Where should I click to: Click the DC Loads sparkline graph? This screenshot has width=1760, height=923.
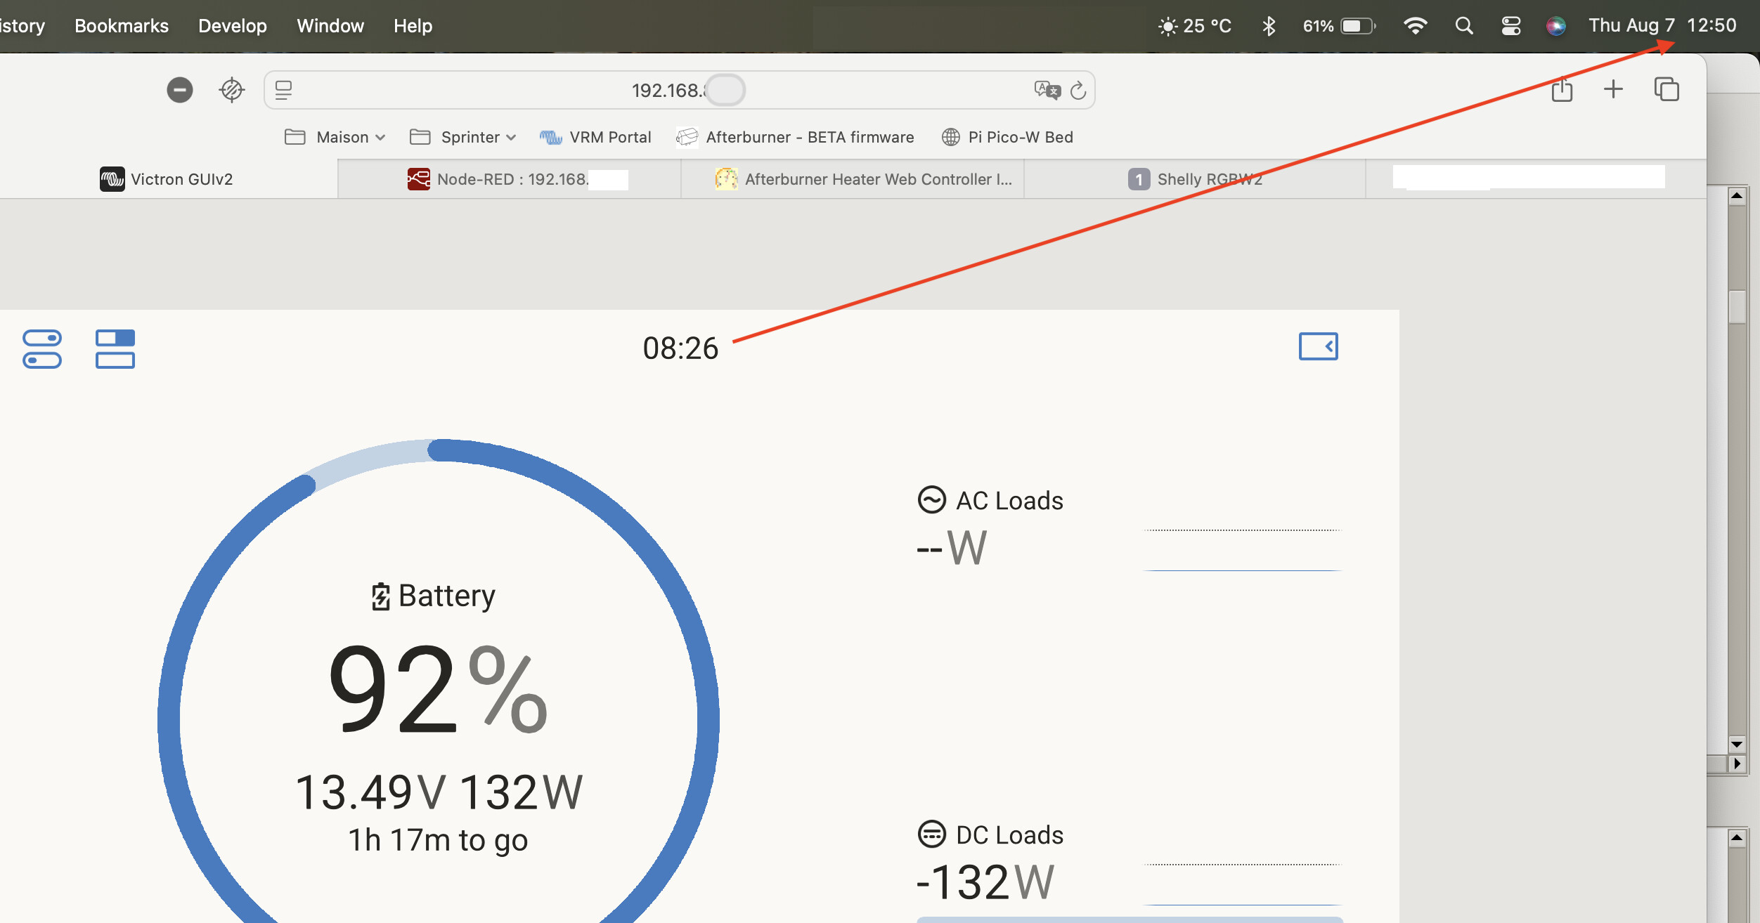pos(1243,884)
